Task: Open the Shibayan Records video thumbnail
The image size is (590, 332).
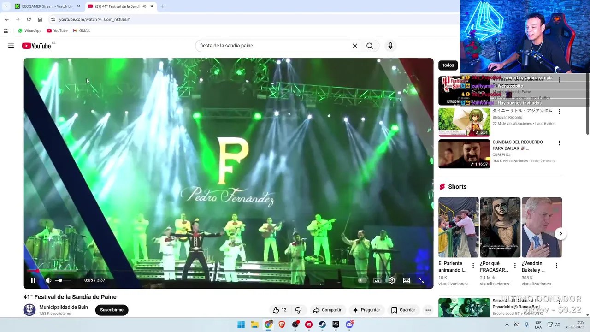Action: [464, 122]
